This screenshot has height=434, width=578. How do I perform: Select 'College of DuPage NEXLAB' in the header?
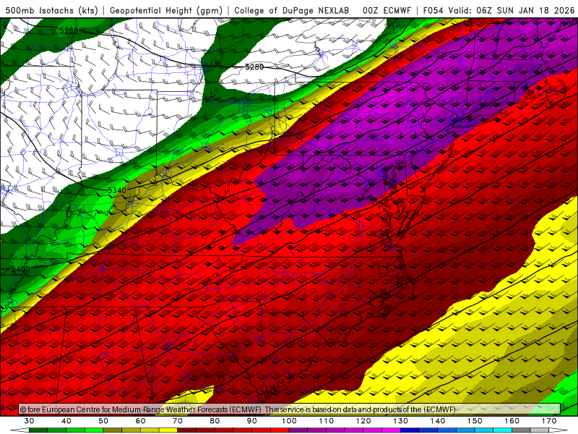tap(292, 11)
